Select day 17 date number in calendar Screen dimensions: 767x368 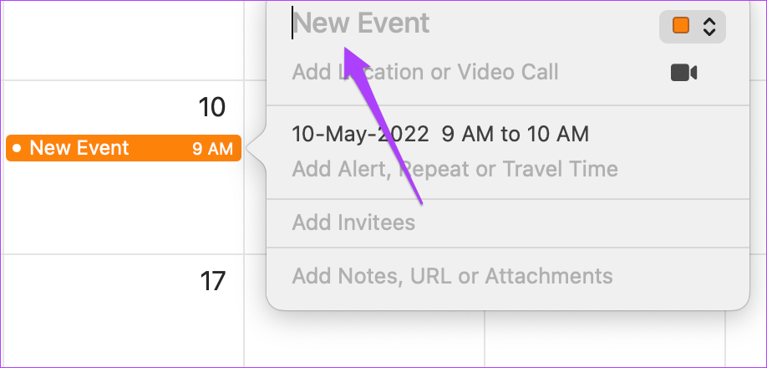click(x=212, y=281)
